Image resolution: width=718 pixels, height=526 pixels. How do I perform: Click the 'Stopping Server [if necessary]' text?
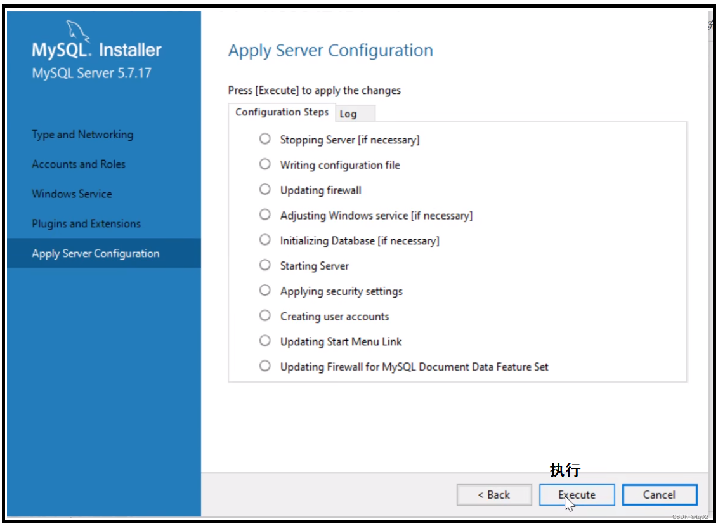click(x=350, y=140)
